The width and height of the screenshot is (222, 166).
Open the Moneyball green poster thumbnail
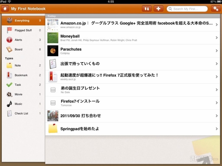pos(53,38)
